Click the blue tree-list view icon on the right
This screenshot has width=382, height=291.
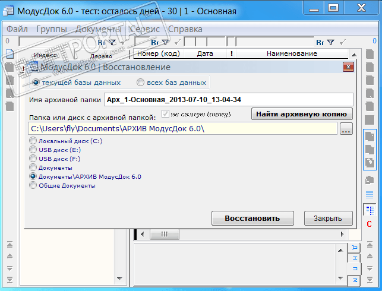click(x=370, y=210)
